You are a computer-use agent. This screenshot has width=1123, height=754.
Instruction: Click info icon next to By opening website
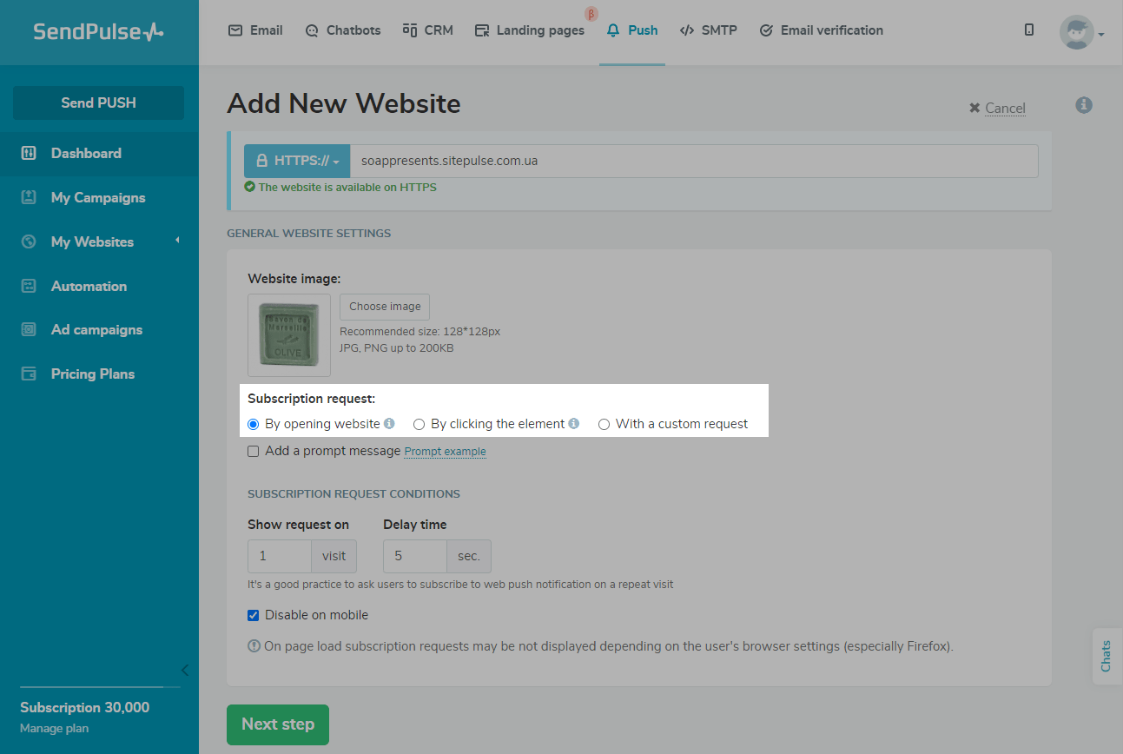[389, 424]
